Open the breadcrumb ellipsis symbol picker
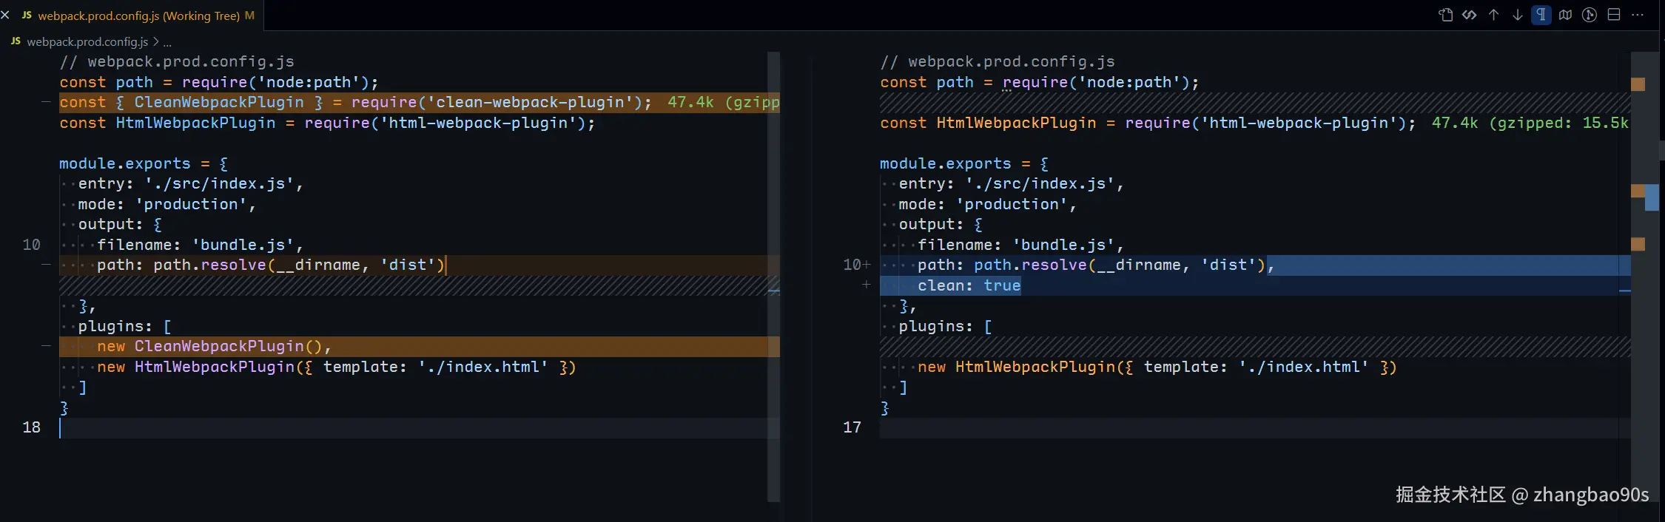This screenshot has width=1665, height=522. pyautogui.click(x=167, y=42)
